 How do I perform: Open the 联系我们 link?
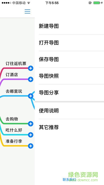click(69, 180)
